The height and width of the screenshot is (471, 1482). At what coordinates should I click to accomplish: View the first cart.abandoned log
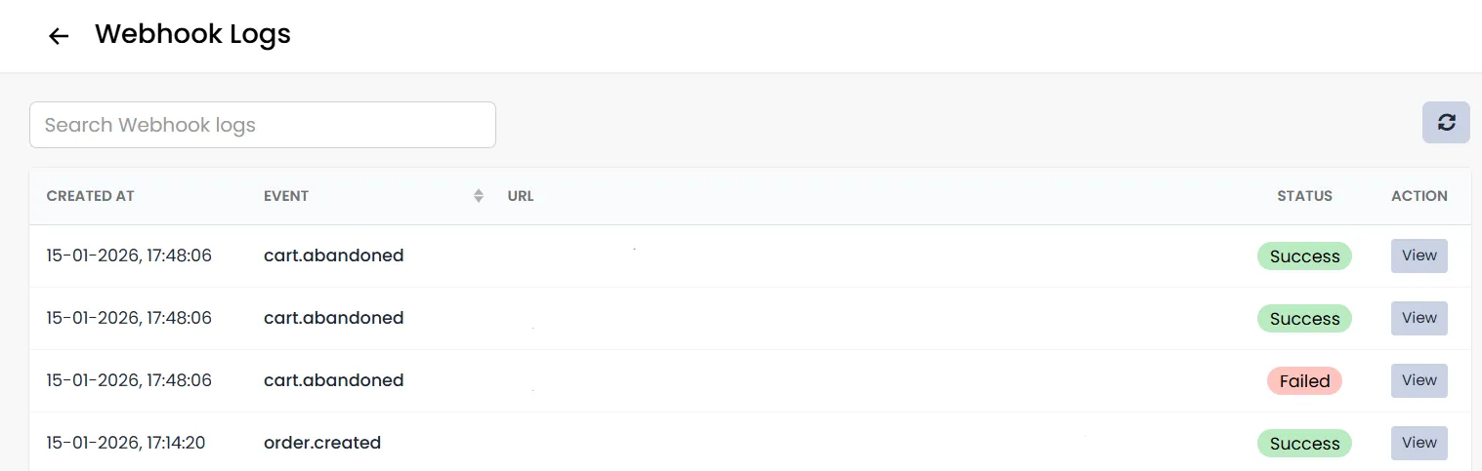pos(1419,255)
